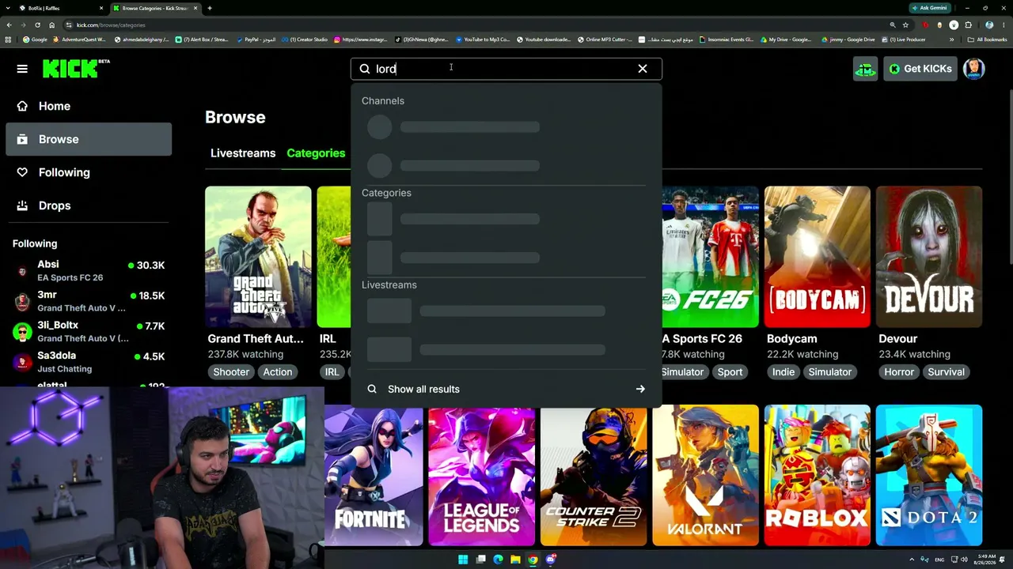
Task: Click 3li_Boltx's green avatar
Action: click(x=22, y=332)
